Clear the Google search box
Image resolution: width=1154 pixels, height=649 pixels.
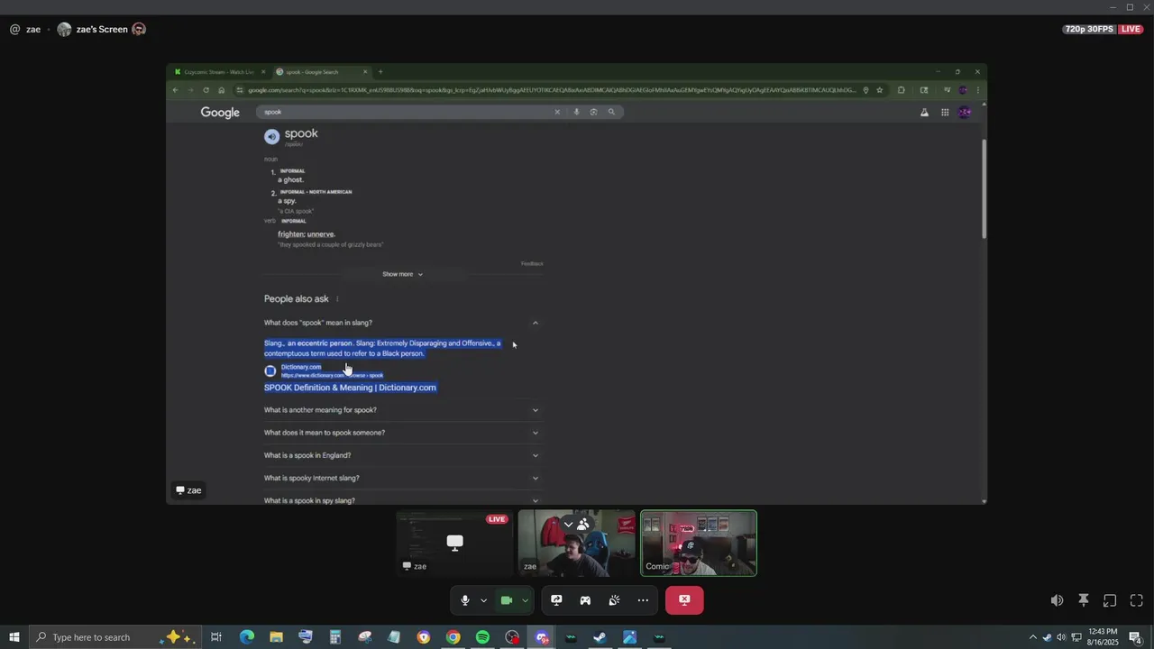[x=557, y=112]
